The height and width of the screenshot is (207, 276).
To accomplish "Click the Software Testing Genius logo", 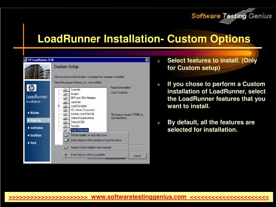I will point(232,16).
